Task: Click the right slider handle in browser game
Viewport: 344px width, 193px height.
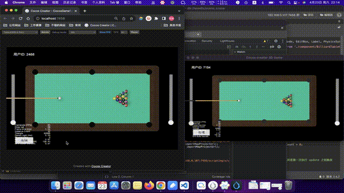Action: 171,123
